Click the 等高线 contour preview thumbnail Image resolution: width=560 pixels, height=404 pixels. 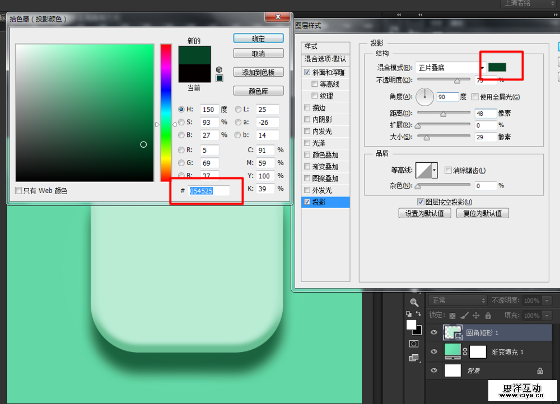[423, 170]
